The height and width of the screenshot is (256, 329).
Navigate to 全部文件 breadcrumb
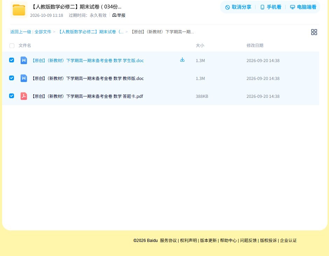click(43, 32)
